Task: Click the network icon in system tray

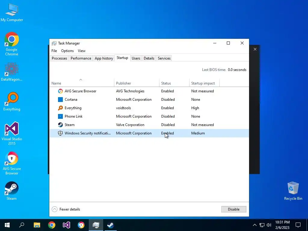Action: click(262, 225)
